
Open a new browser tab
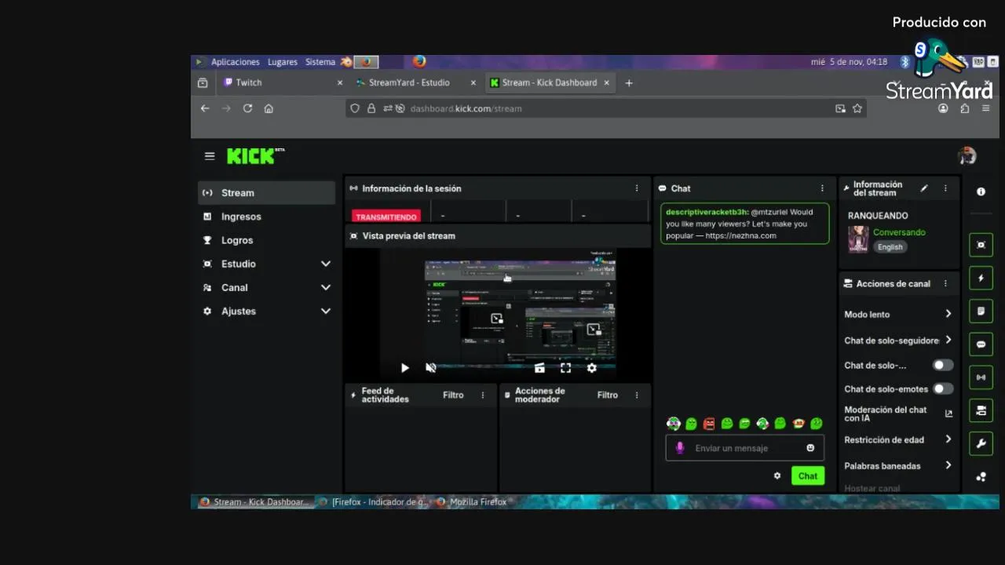(x=629, y=82)
